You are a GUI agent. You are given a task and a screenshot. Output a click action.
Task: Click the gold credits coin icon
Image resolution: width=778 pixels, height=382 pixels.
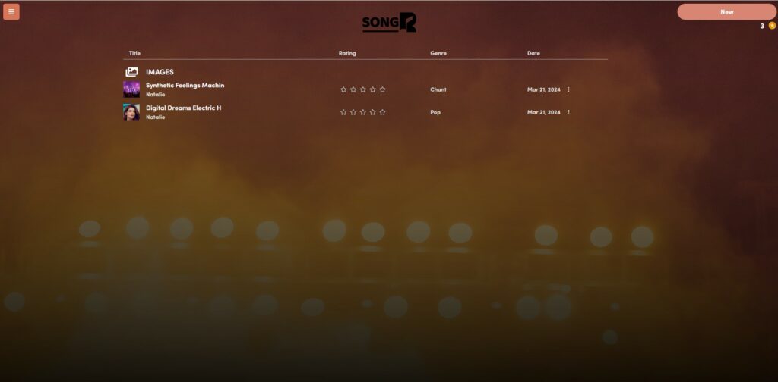(772, 26)
